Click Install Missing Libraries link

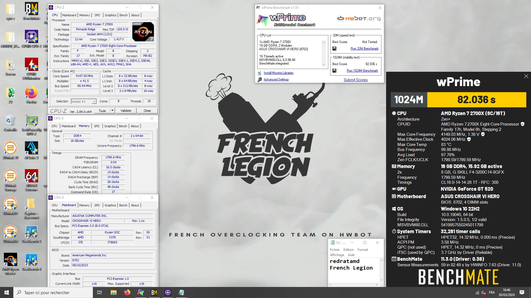click(278, 73)
